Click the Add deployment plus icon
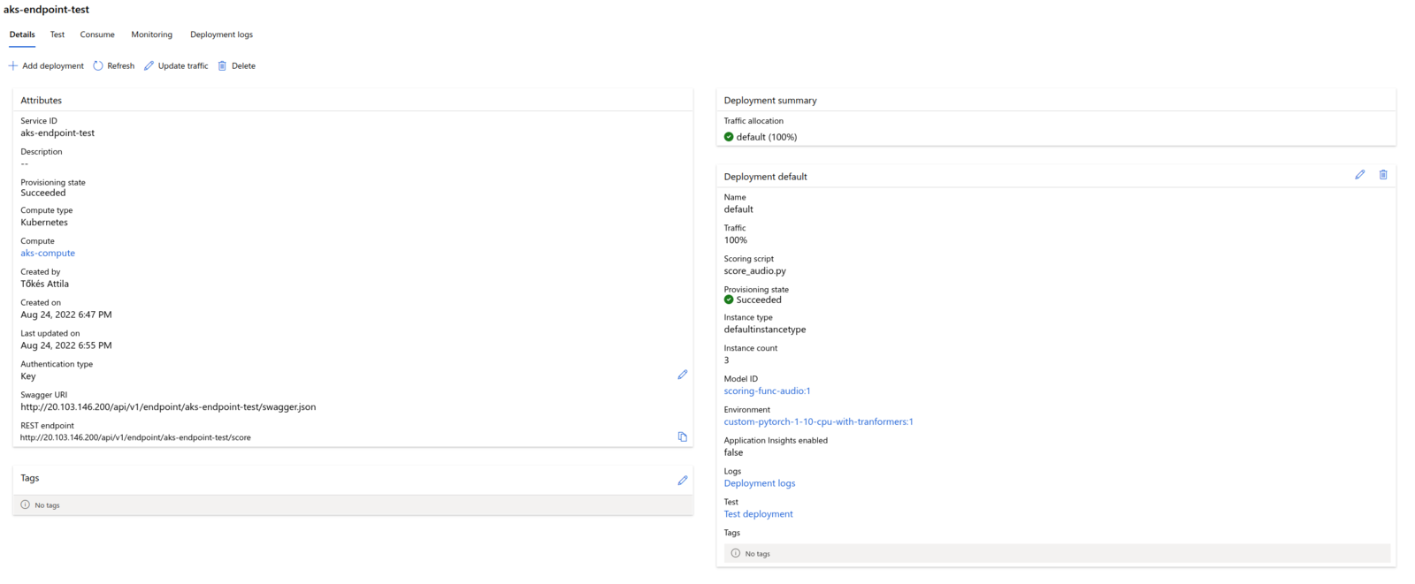The image size is (1415, 584). [12, 66]
